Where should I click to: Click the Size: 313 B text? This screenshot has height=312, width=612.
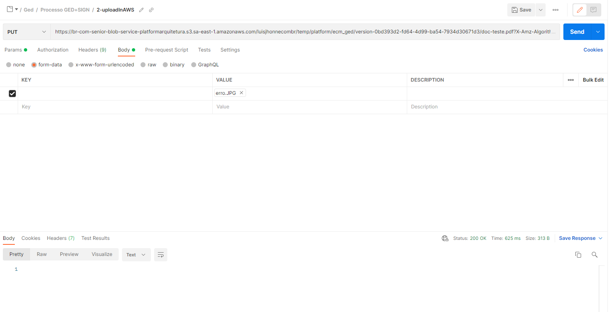pyautogui.click(x=537, y=238)
